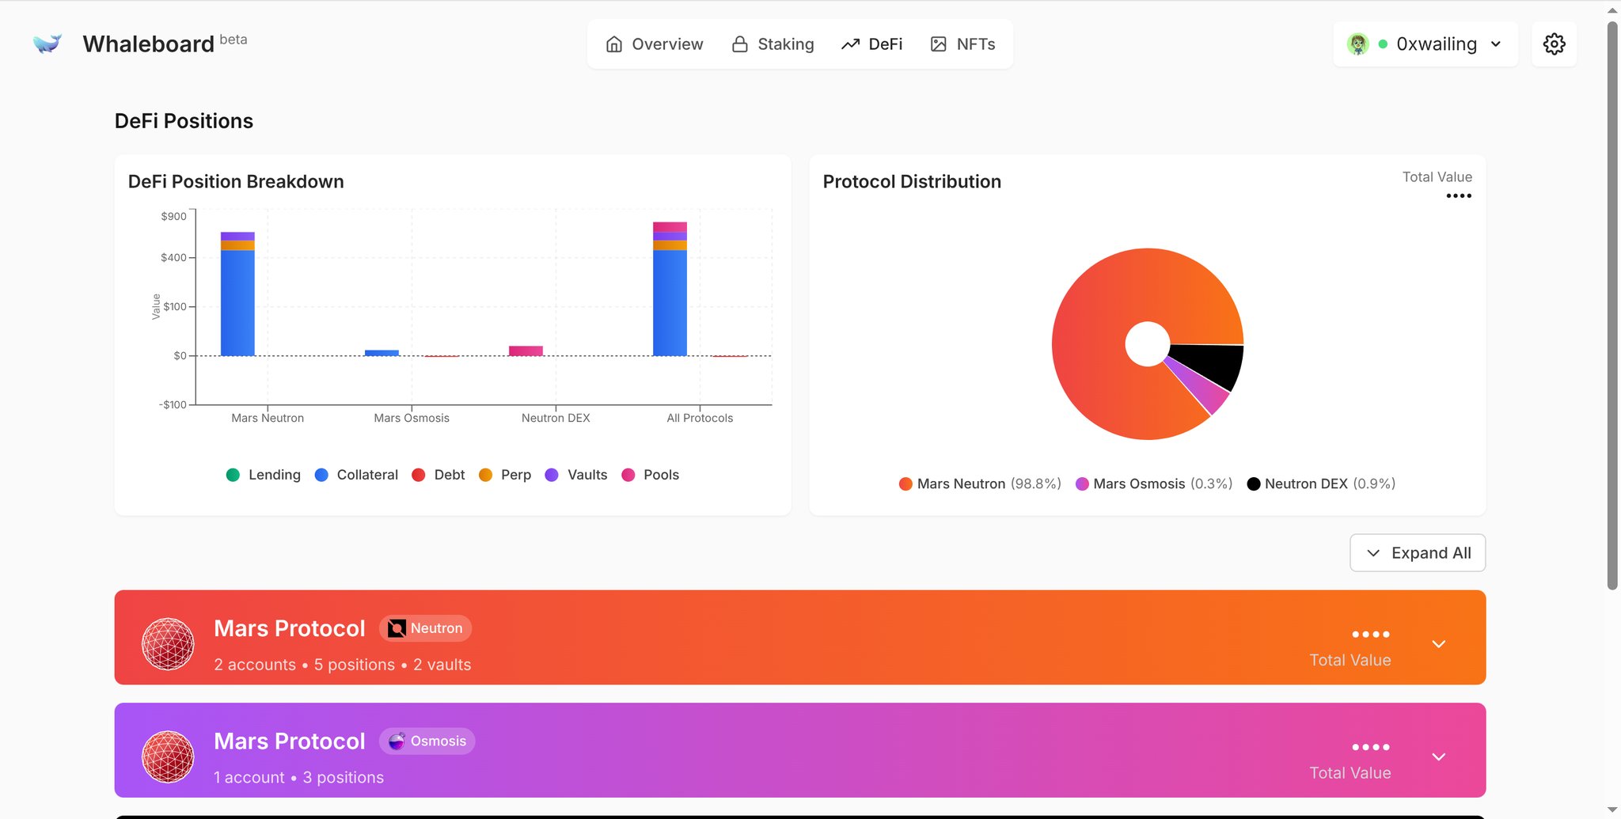
Task: Click the "DeFi Position Breakdown" title
Action: pos(236,182)
